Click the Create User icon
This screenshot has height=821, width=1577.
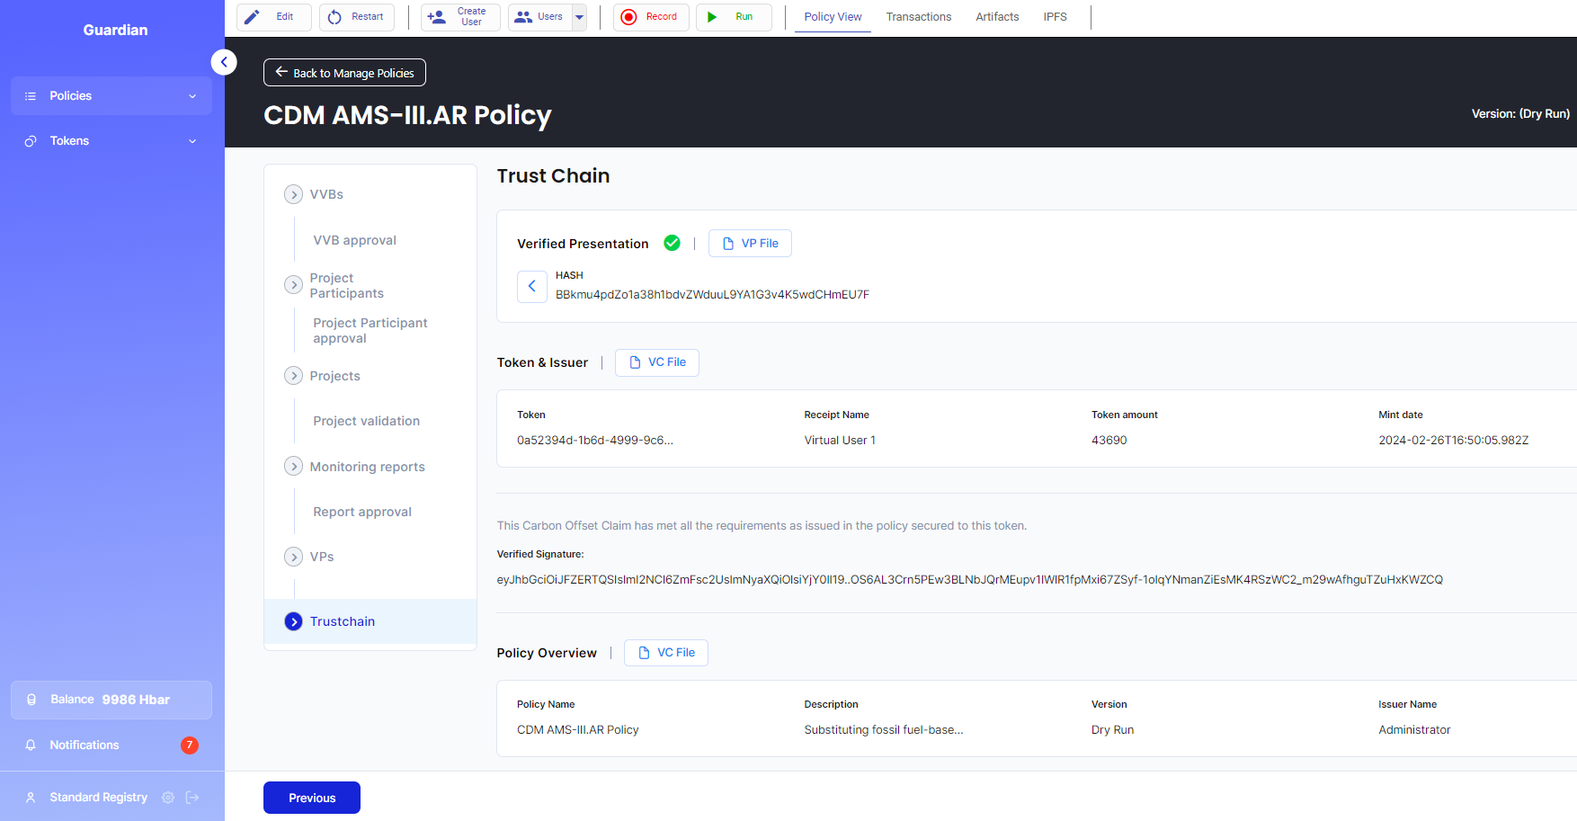437,17
